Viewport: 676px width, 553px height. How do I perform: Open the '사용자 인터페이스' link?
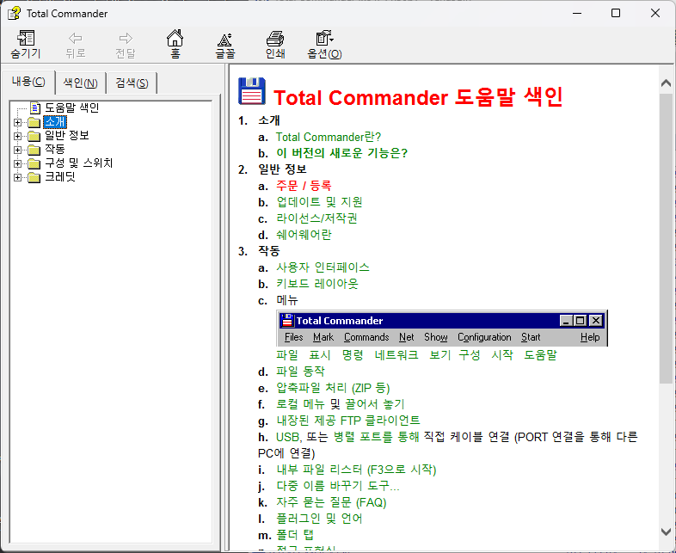point(323,267)
